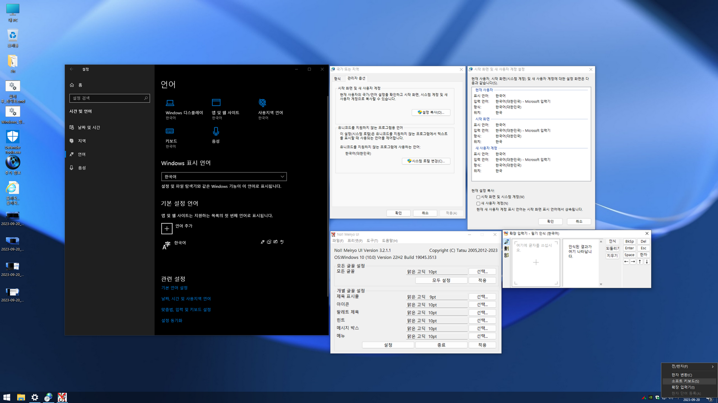Open 기본 언어 설정 link
718x403 pixels.
pos(174,288)
